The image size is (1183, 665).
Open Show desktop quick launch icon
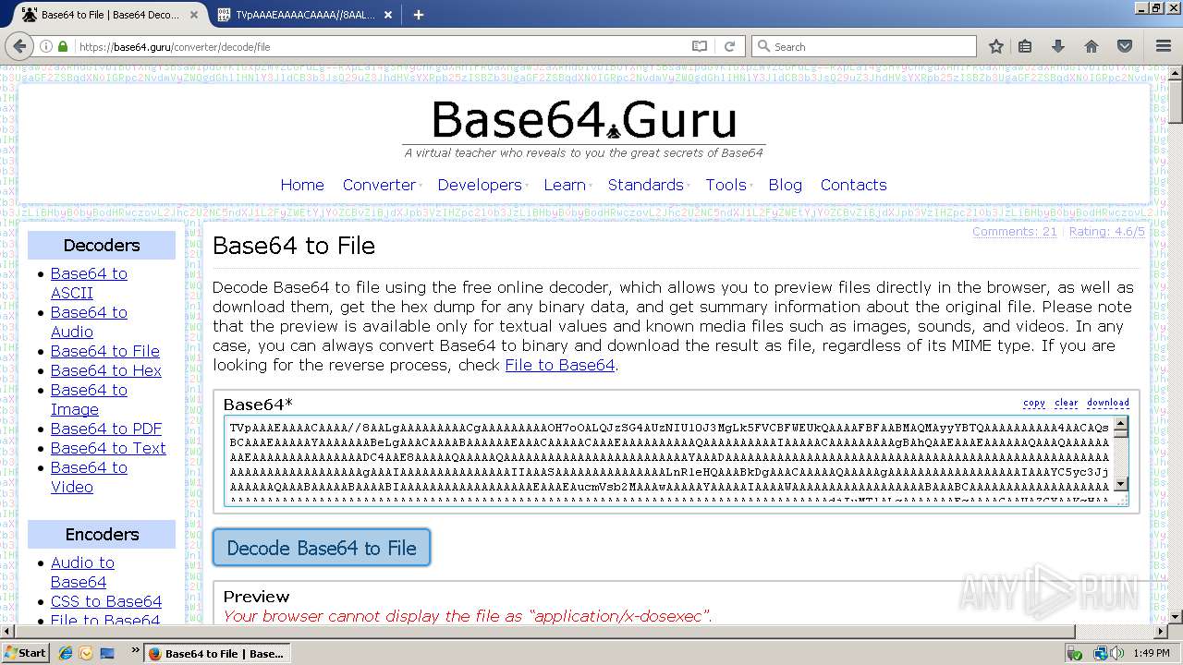106,653
